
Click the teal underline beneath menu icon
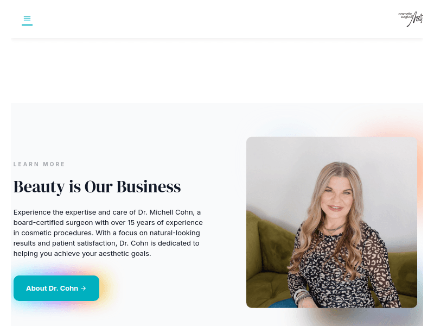point(27,25)
